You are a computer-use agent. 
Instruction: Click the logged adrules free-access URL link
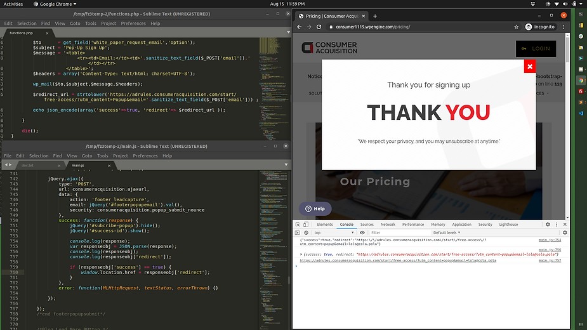point(398,260)
